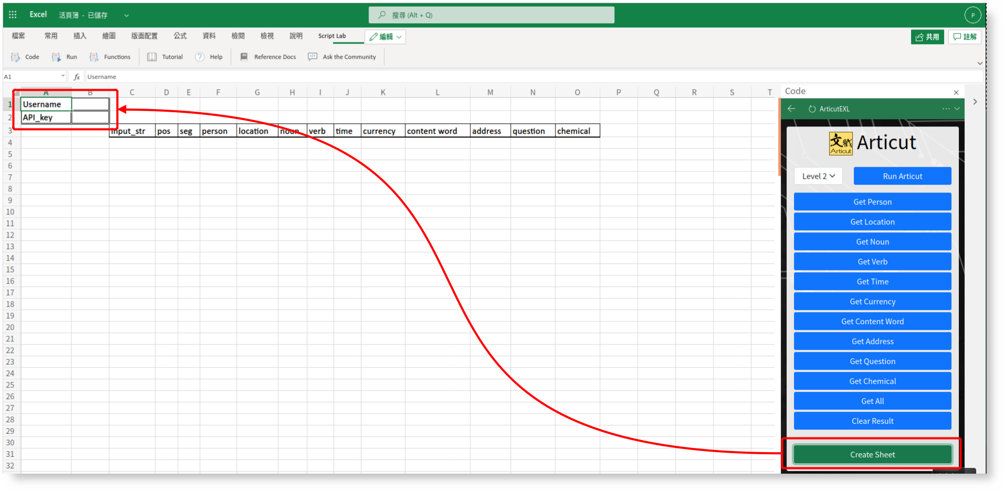Screen dimensions: 1005x492
Task: Expand the Name Box dropdown arrow
Action: pyautogui.click(x=62, y=76)
